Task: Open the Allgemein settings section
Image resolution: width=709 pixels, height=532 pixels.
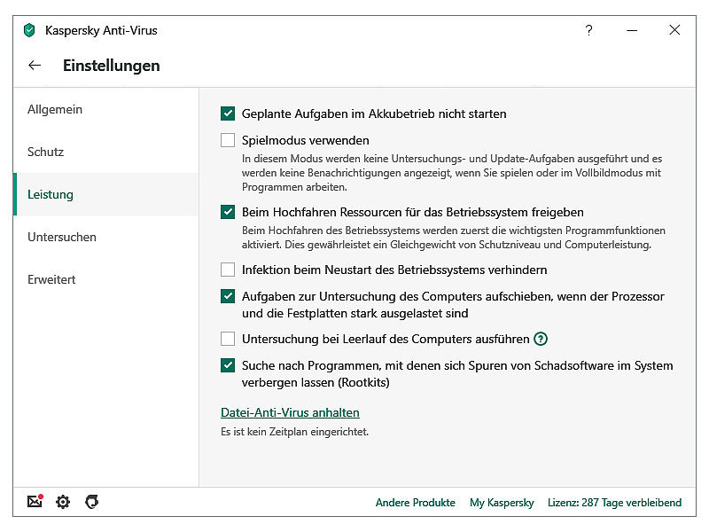Action: pos(105,109)
